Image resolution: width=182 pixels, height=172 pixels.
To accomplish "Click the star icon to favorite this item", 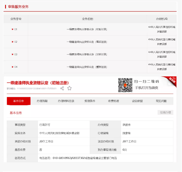I will pos(70,88).
